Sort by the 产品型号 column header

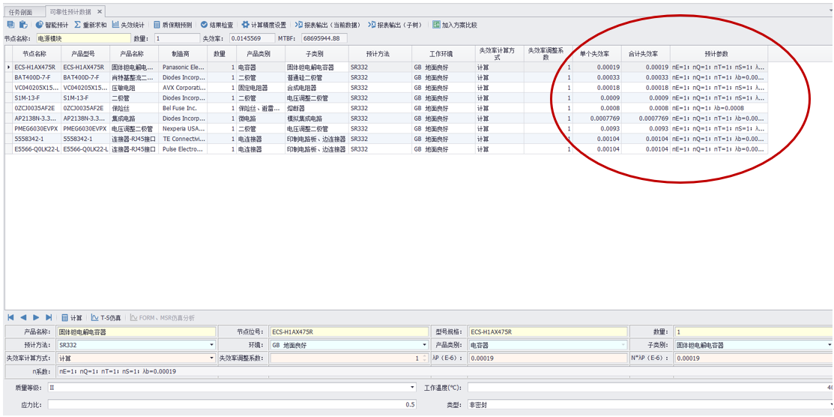click(85, 54)
